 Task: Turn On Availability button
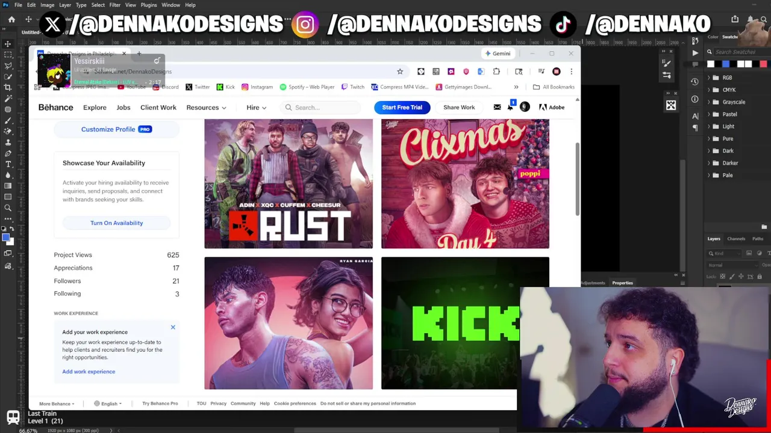point(116,223)
